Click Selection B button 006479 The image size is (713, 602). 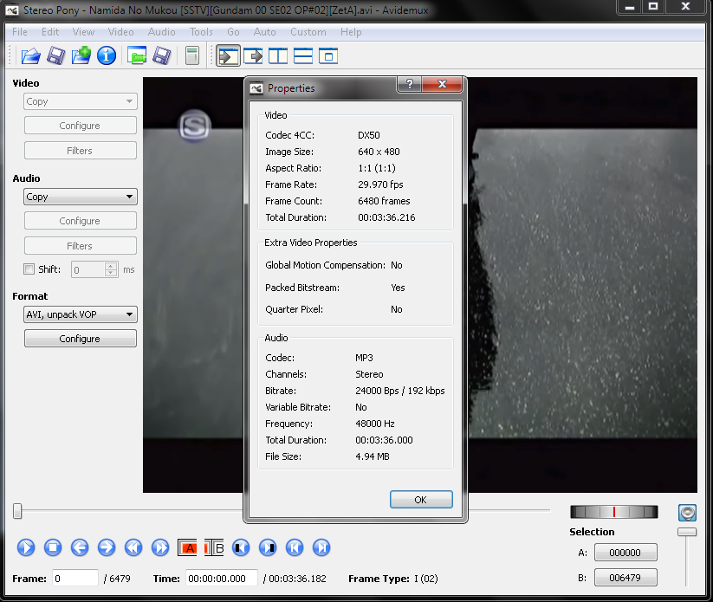625,578
